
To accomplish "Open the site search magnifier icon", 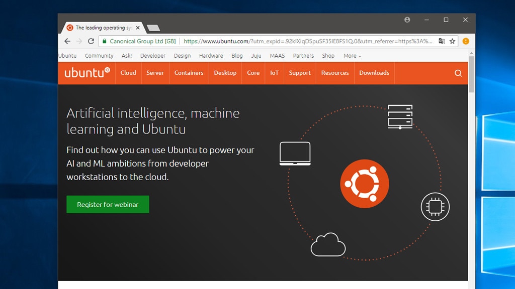I will [x=458, y=73].
